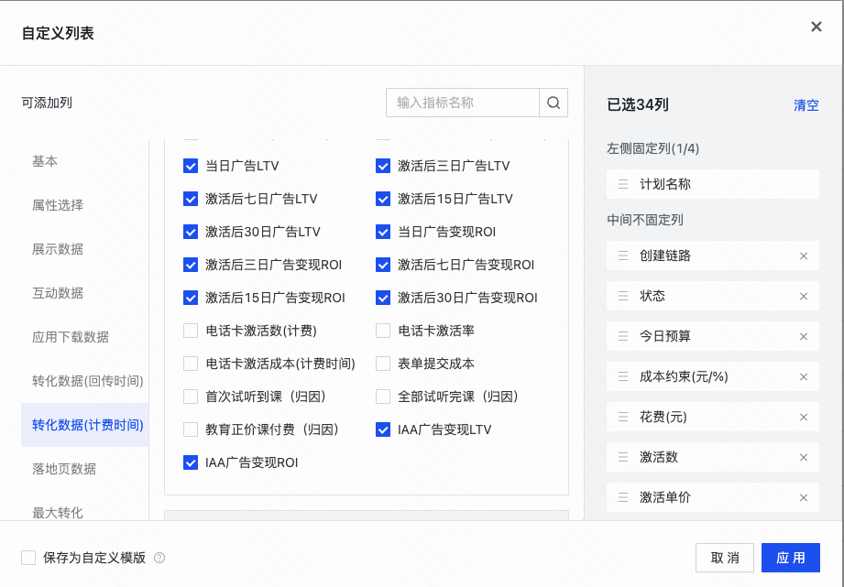Open 落地页数据 category
This screenshot has height=587, width=844.
tap(64, 469)
